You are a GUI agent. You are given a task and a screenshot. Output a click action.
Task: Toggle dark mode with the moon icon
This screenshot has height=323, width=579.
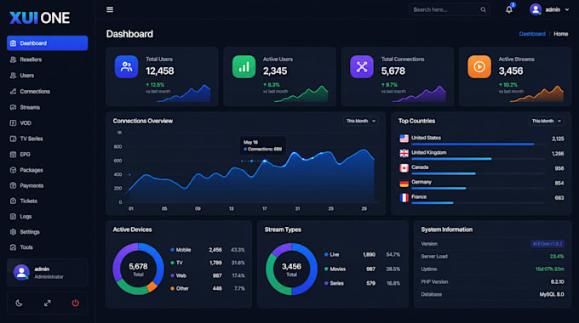pyautogui.click(x=19, y=303)
